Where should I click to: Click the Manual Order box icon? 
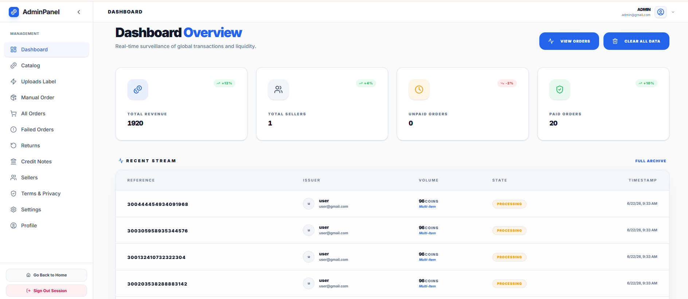[13, 97]
